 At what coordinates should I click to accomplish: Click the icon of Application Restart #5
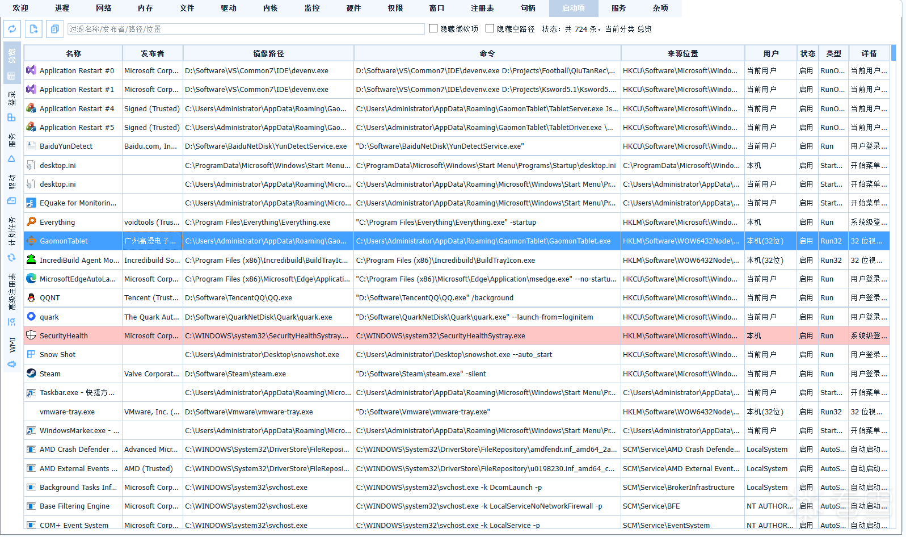31,127
